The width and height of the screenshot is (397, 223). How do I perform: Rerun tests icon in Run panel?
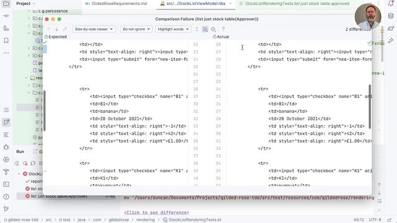(17, 164)
